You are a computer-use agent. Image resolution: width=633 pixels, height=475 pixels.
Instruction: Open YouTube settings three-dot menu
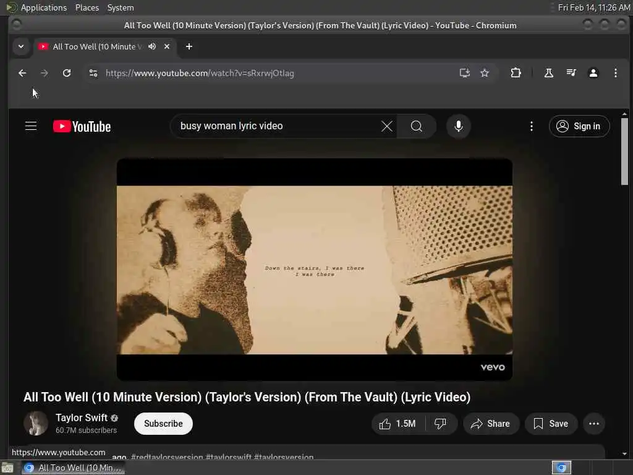531,126
